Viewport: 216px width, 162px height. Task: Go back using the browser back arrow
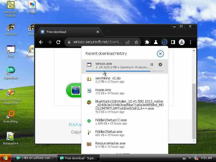pyautogui.click(x=41, y=42)
